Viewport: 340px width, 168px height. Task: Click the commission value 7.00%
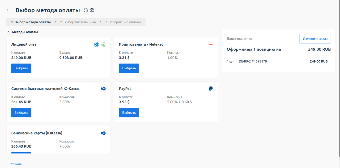pyautogui.click(x=65, y=146)
